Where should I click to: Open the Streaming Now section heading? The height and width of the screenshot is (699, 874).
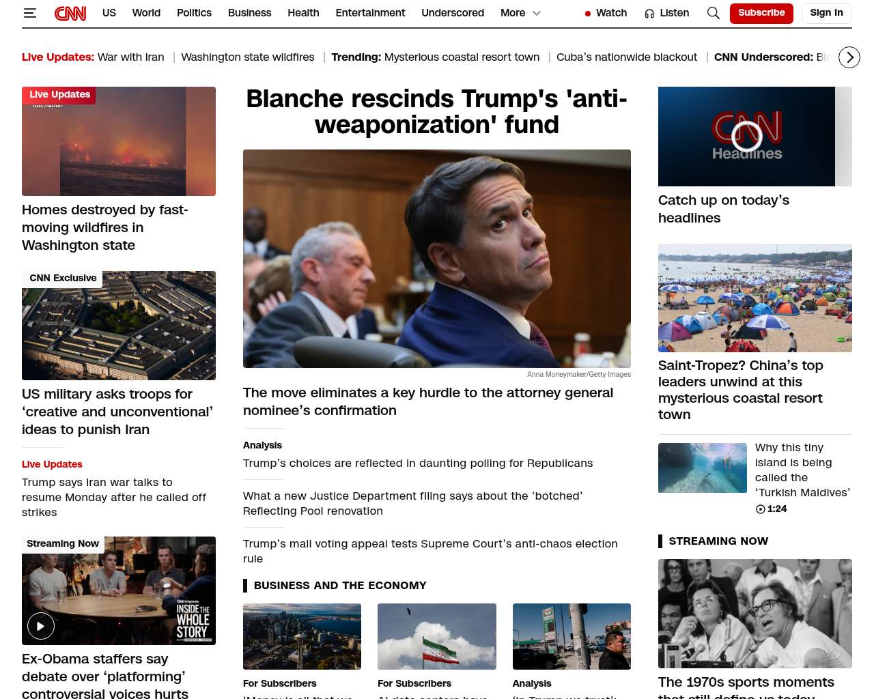coord(718,541)
